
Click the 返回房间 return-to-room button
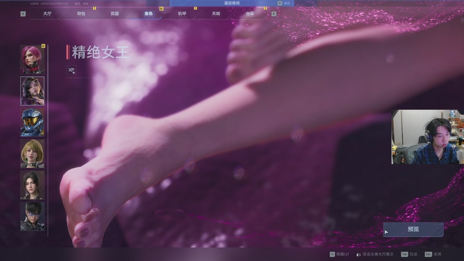pos(231,3)
